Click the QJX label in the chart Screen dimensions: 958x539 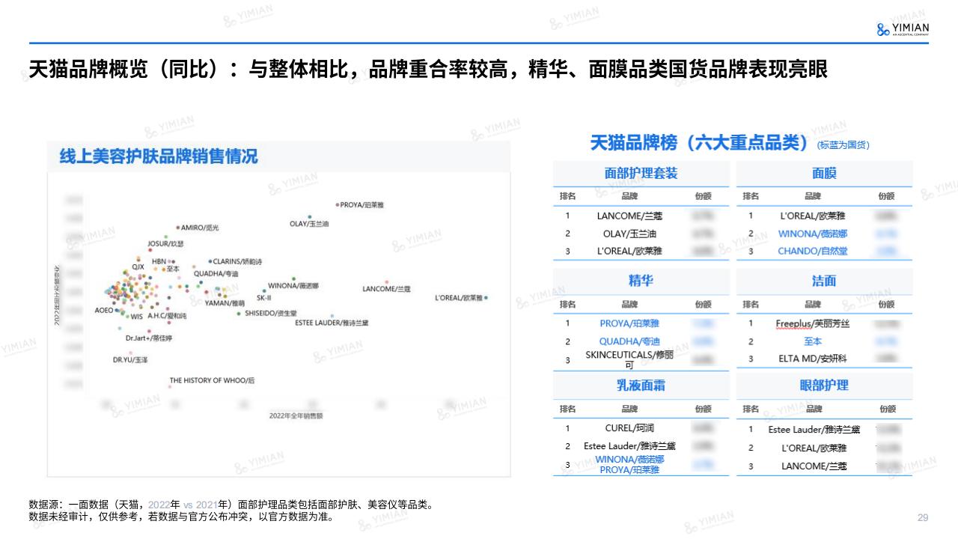138,267
